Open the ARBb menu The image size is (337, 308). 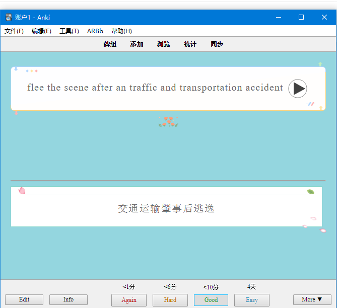click(x=95, y=31)
